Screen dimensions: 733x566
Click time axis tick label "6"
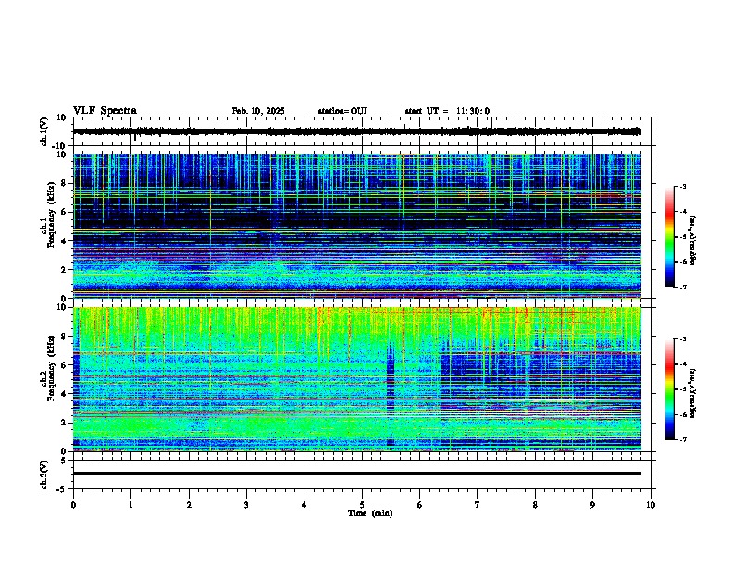tap(420, 505)
